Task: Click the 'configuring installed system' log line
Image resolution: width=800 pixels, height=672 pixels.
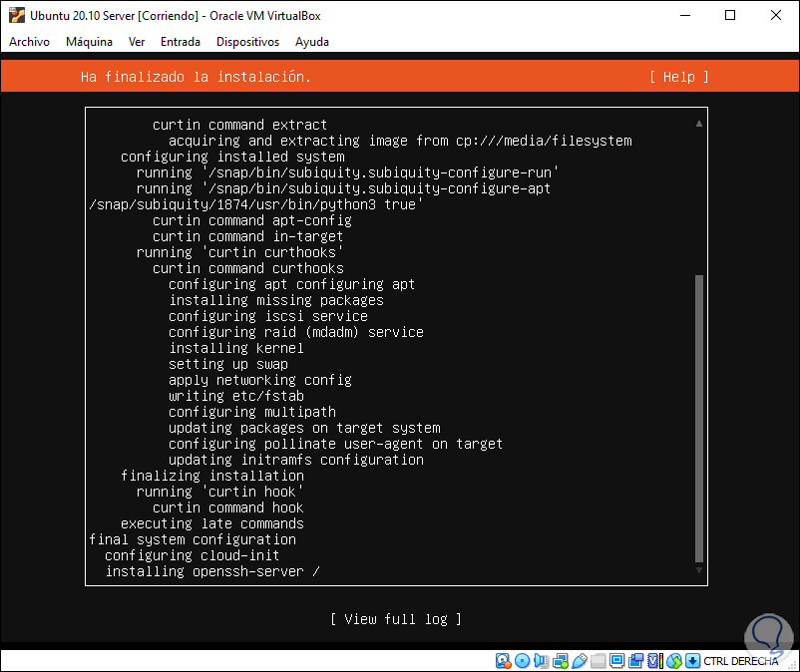Action: click(x=232, y=157)
